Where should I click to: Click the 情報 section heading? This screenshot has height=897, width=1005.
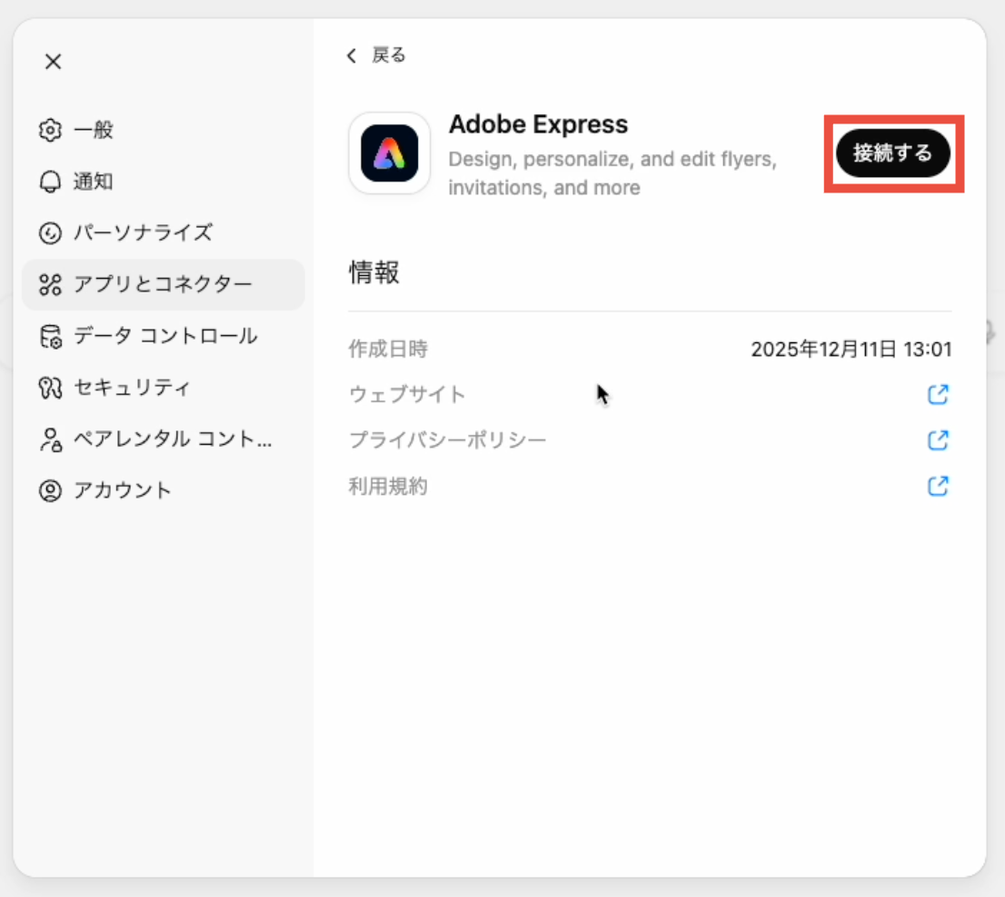click(x=374, y=273)
